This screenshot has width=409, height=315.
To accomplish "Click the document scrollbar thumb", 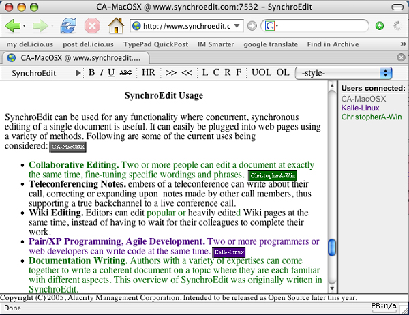I will coord(332,247).
